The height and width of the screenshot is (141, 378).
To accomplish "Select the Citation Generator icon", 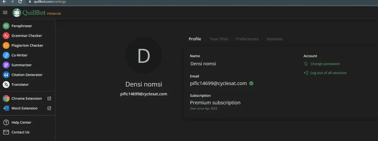I will (x=6, y=75).
